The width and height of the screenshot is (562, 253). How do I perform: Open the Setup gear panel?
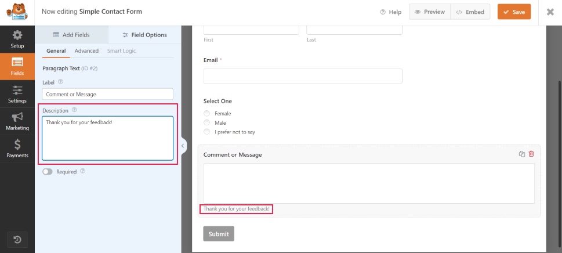(17, 39)
